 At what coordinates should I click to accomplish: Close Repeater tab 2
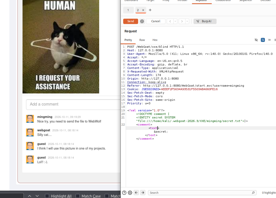click(x=143, y=10)
